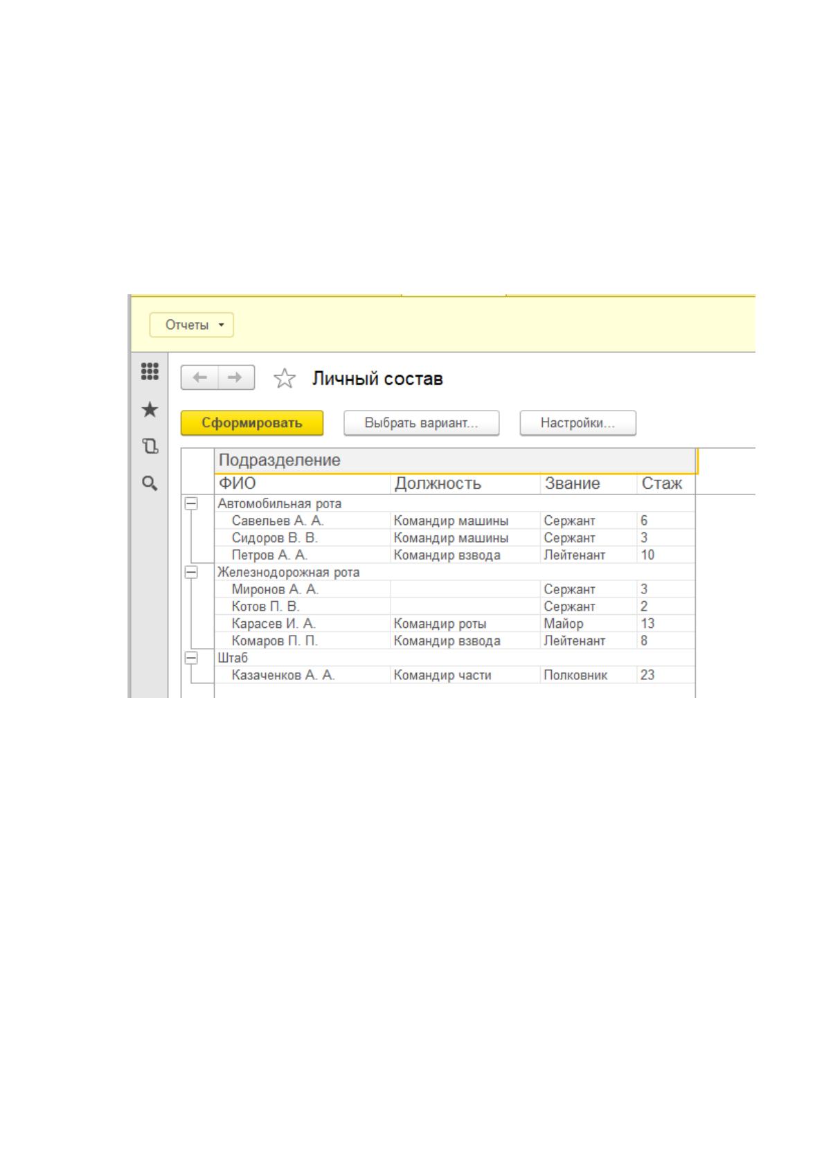
Task: Go forward with the right arrow button
Action: point(236,378)
